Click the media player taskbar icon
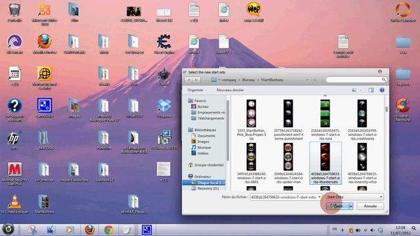 pos(70,230)
